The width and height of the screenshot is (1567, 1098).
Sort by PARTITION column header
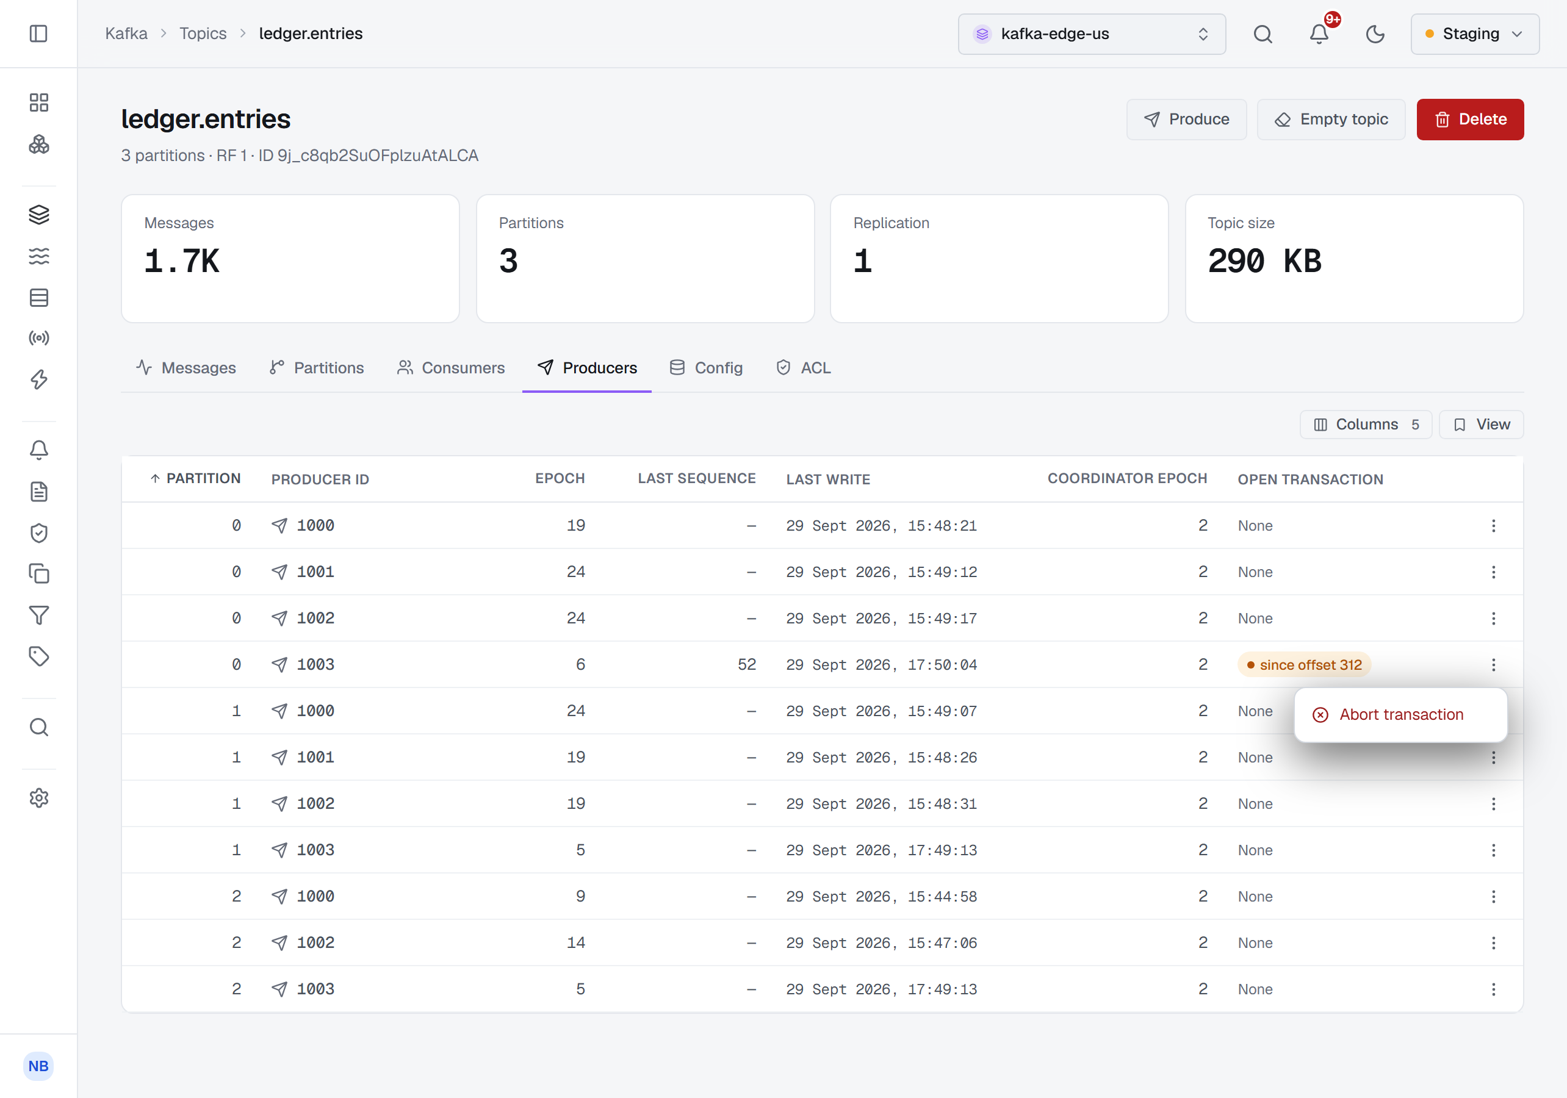pos(195,478)
